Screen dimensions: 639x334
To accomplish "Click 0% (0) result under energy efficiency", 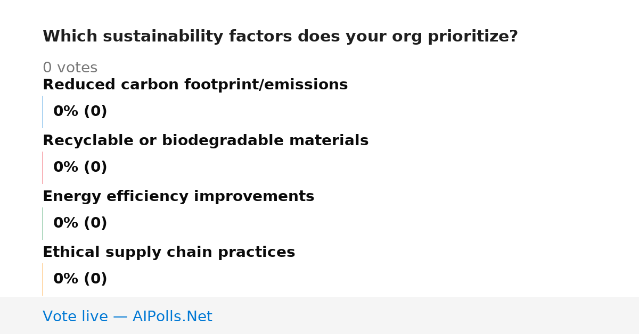I will (x=80, y=223).
